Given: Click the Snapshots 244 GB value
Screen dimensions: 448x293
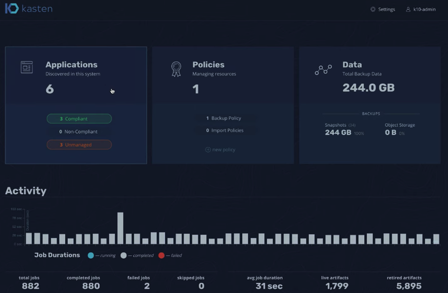Looking at the screenshot, I should point(338,133).
